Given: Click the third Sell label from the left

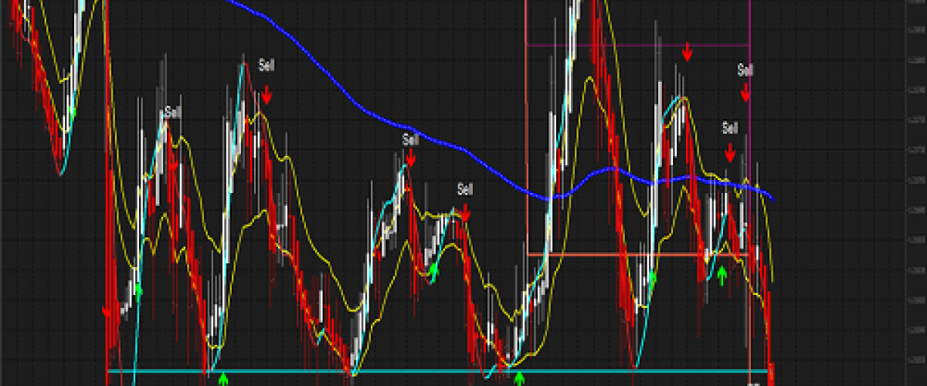Looking at the screenshot, I should coord(410,140).
